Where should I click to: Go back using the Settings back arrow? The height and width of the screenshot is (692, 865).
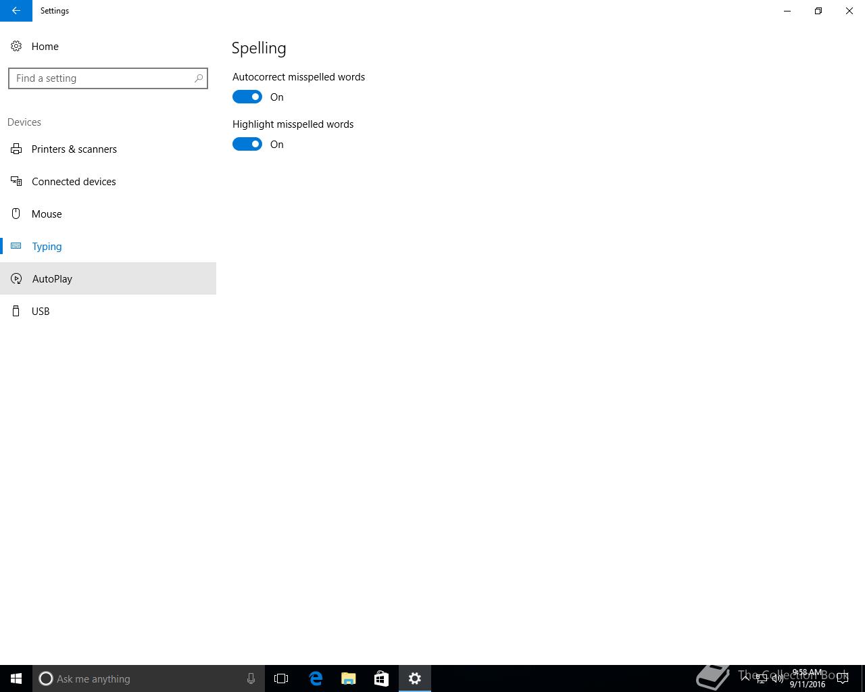(x=16, y=11)
